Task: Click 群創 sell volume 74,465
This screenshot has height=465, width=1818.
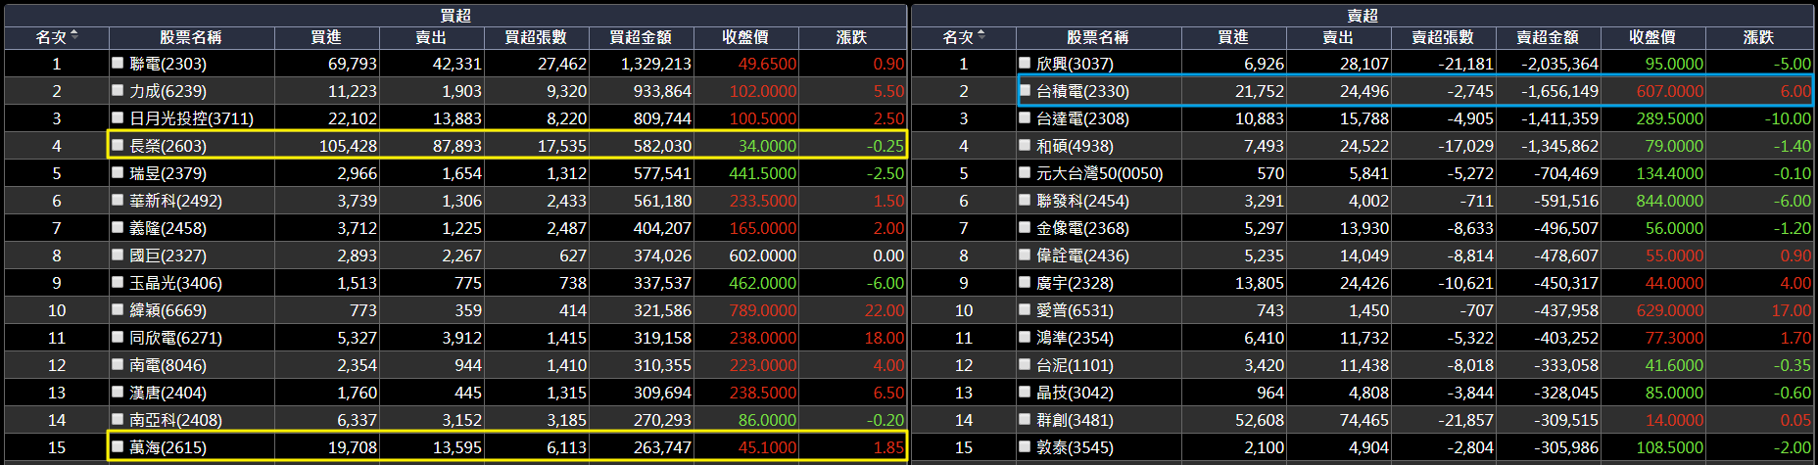Action: point(1363,420)
